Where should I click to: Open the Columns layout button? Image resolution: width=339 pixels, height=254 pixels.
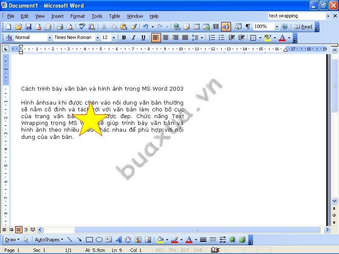(x=216, y=27)
